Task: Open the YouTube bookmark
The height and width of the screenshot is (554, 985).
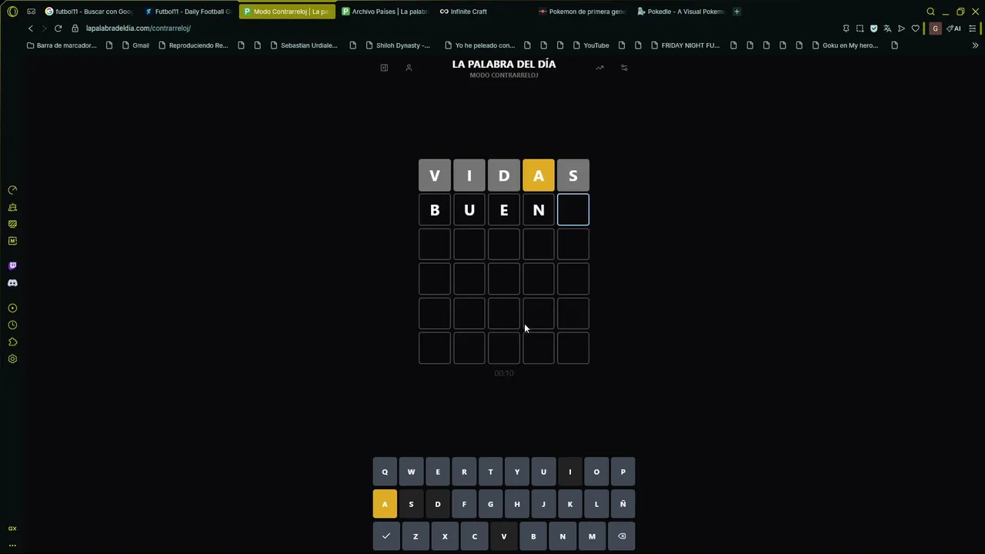Action: 591,45
